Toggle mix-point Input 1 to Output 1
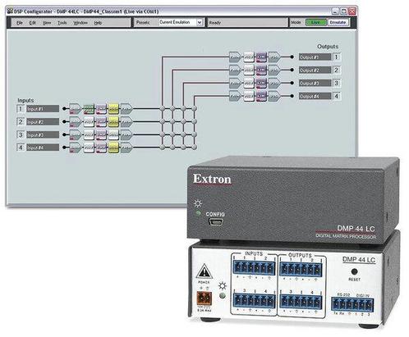The width and height of the screenshot is (409, 337). [x=163, y=109]
